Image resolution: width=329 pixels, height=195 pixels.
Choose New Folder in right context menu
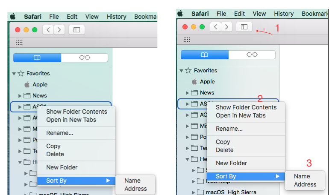tap(246, 163)
